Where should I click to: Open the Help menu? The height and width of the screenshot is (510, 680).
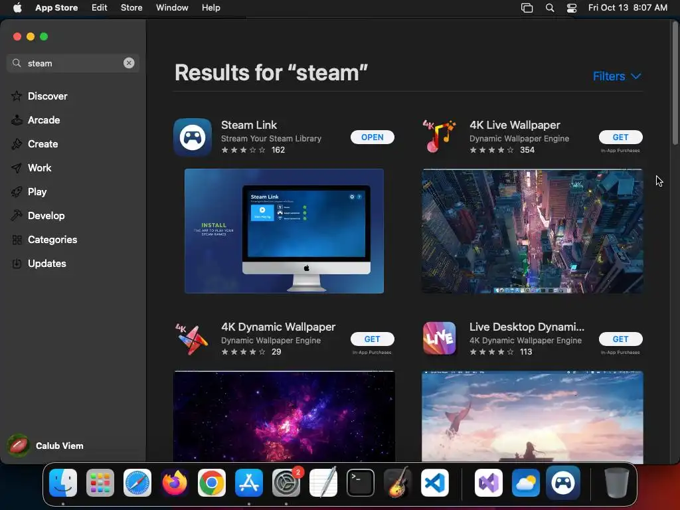pyautogui.click(x=211, y=8)
